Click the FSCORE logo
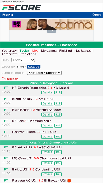This screenshot has height=183, width=103. pyautogui.click(x=22, y=8)
